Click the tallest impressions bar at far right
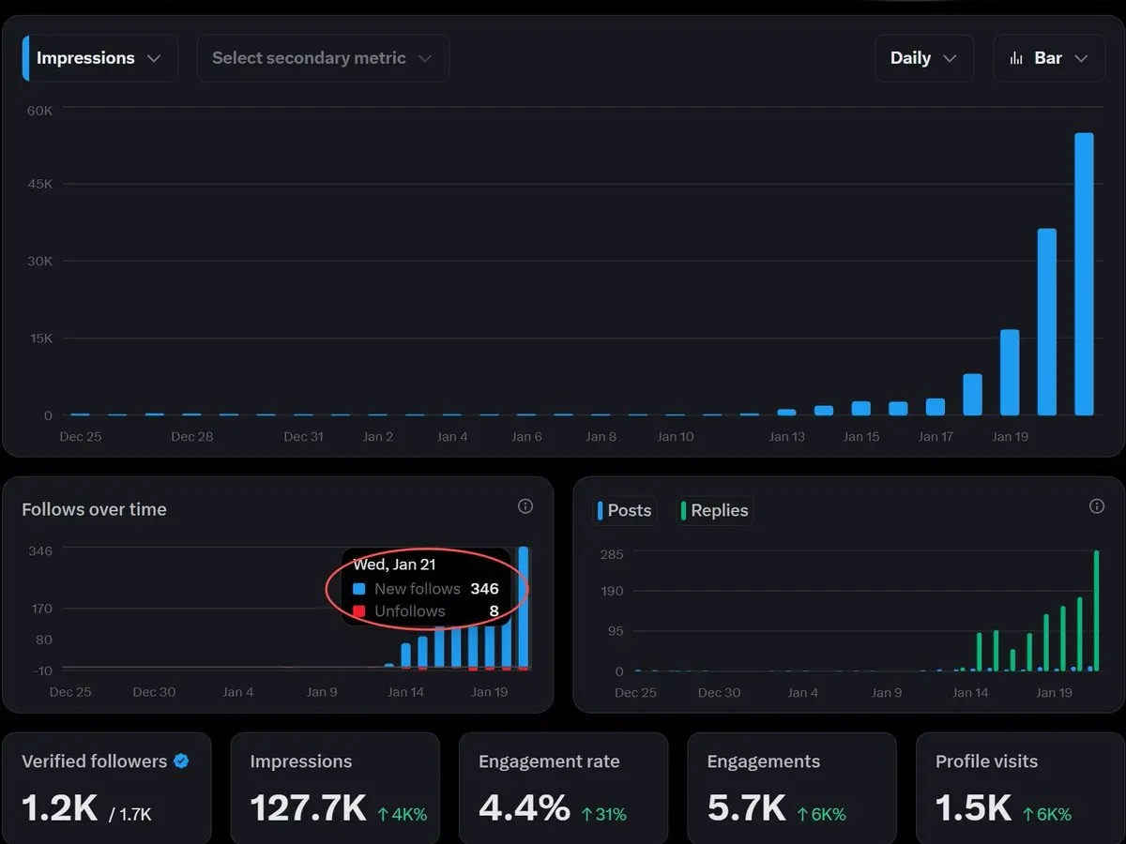Image resolution: width=1126 pixels, height=844 pixels. coord(1084,274)
